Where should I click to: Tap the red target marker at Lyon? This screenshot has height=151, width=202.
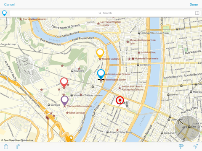120,100
